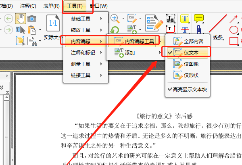Expand 注释和标记 submenu
This screenshot has height=165, width=242.
tap(86, 53)
